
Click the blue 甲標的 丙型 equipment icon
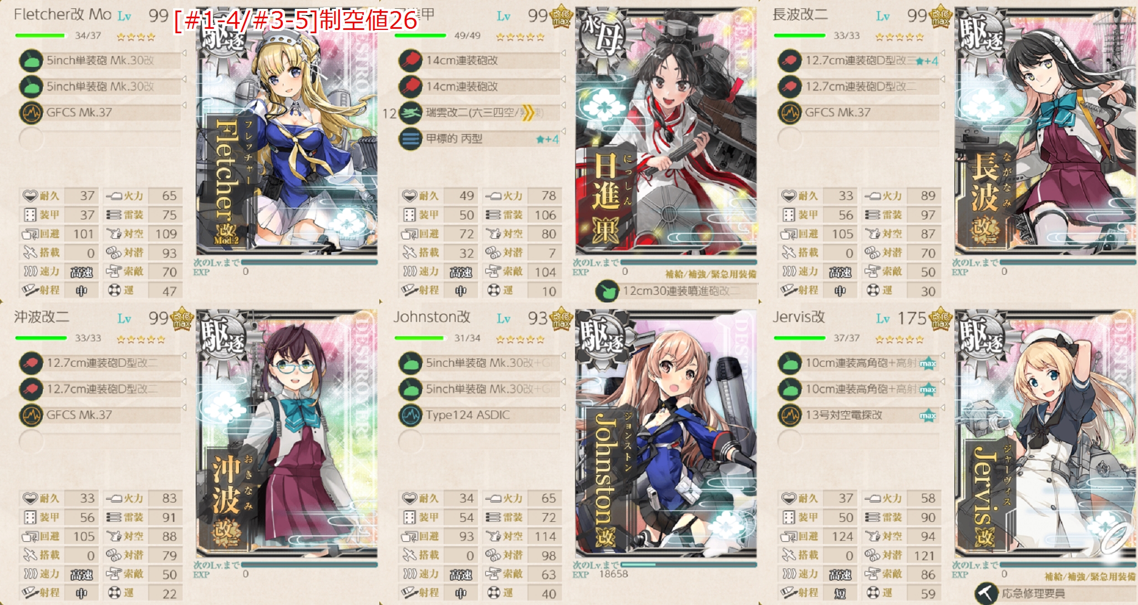[x=410, y=139]
